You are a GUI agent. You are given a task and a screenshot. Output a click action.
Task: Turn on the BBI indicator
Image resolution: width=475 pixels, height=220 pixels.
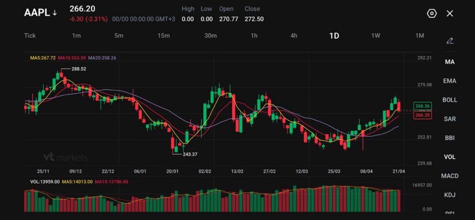point(449,138)
